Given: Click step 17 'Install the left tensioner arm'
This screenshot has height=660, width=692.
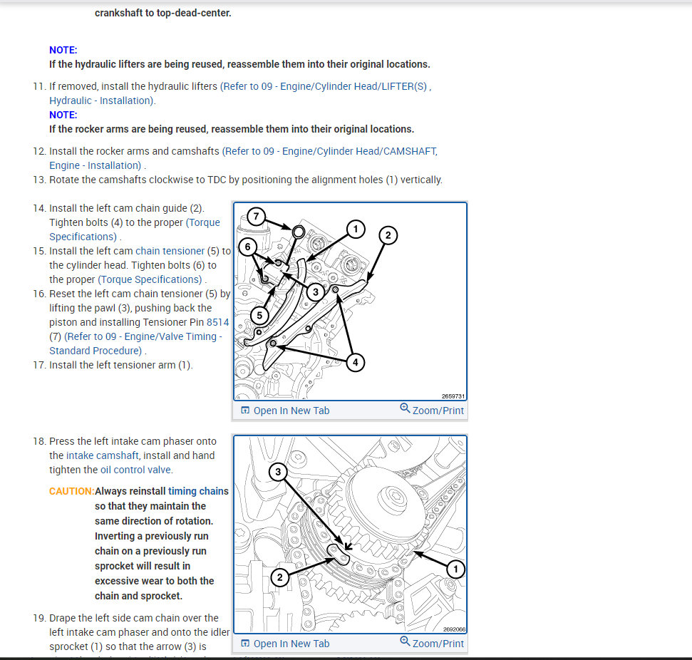Looking at the screenshot, I should point(121,365).
